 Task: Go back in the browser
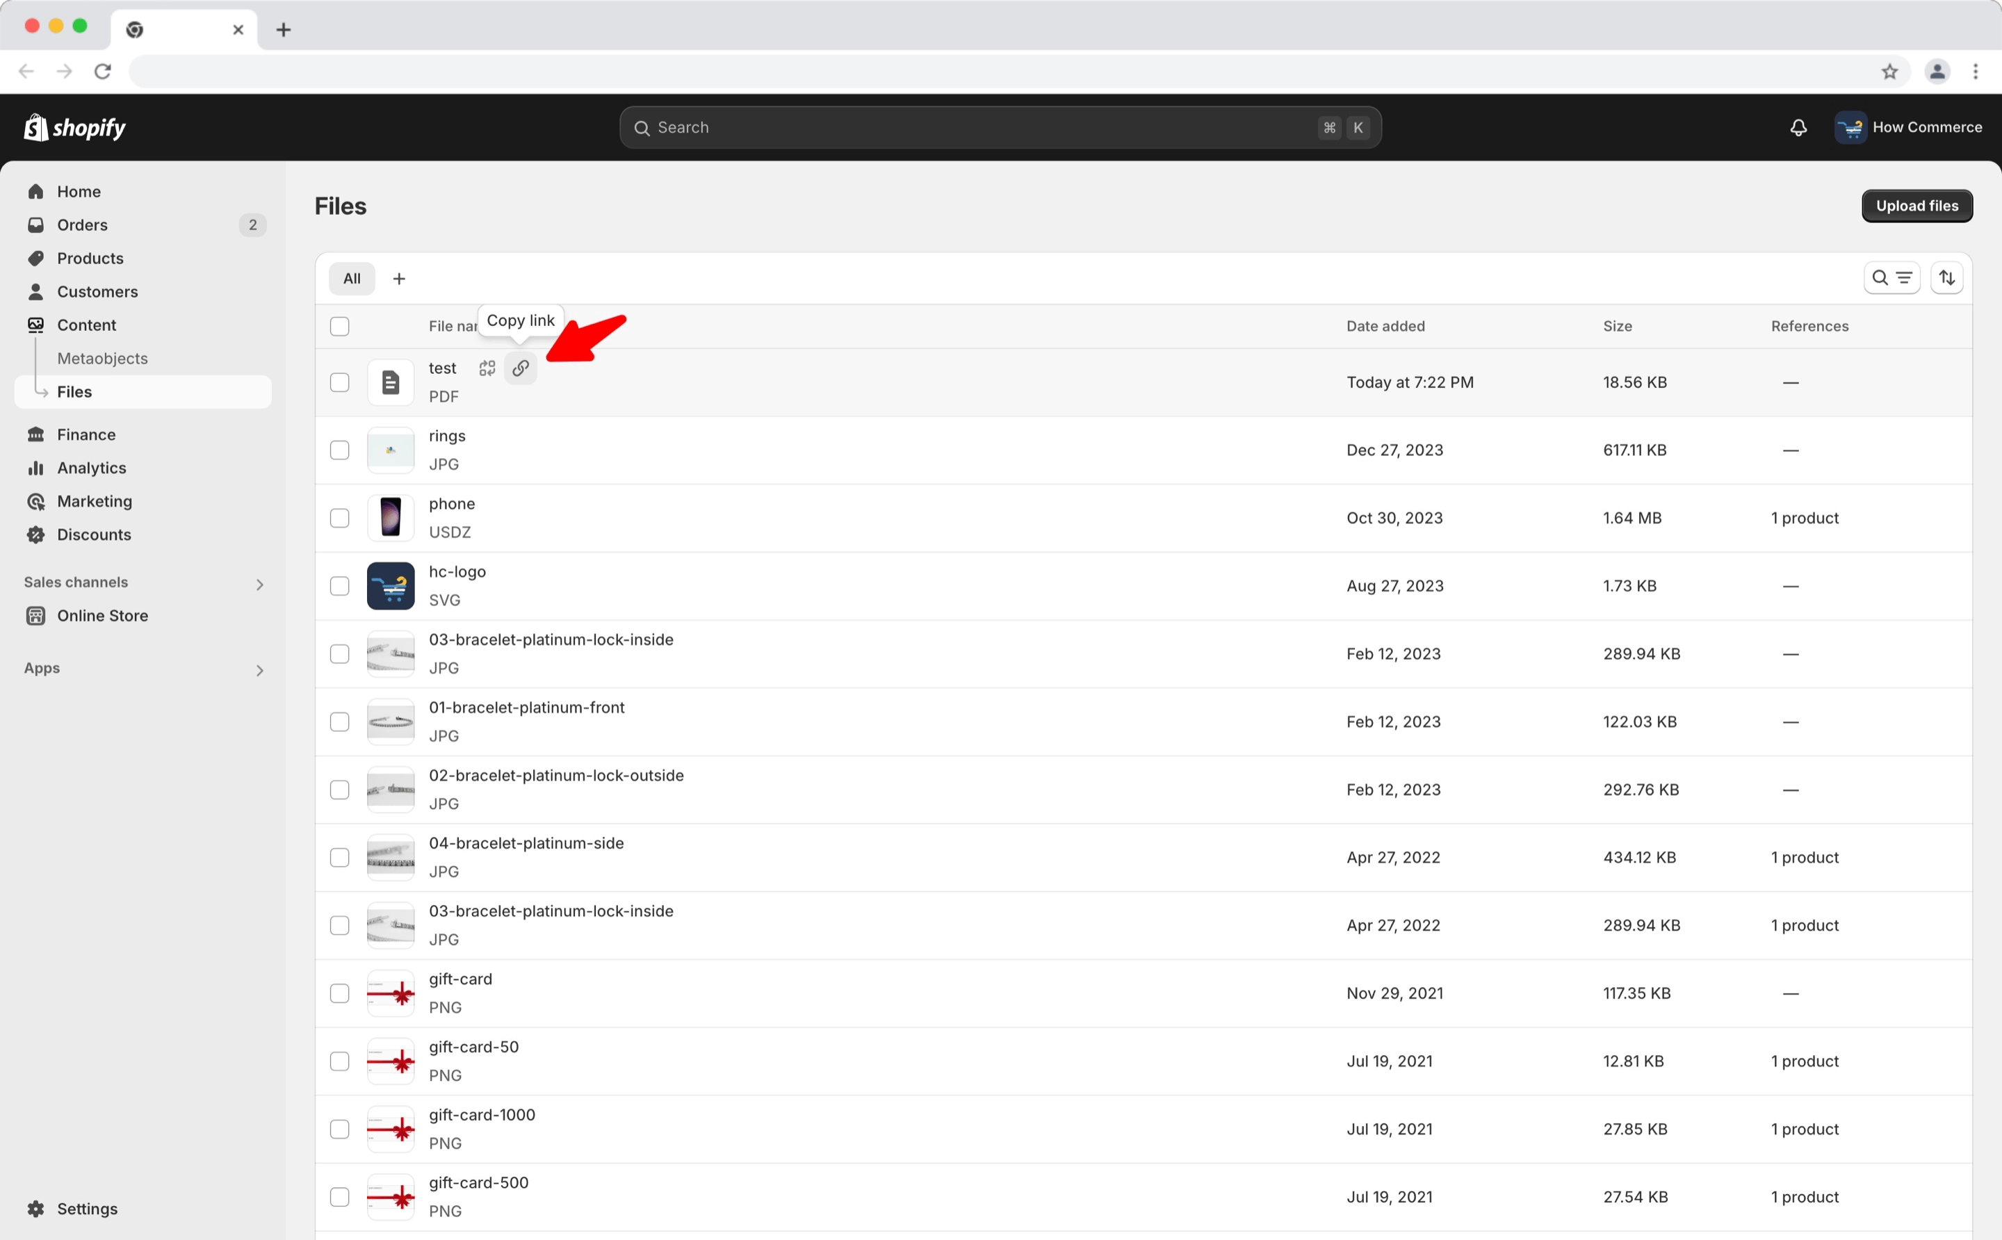[26, 72]
